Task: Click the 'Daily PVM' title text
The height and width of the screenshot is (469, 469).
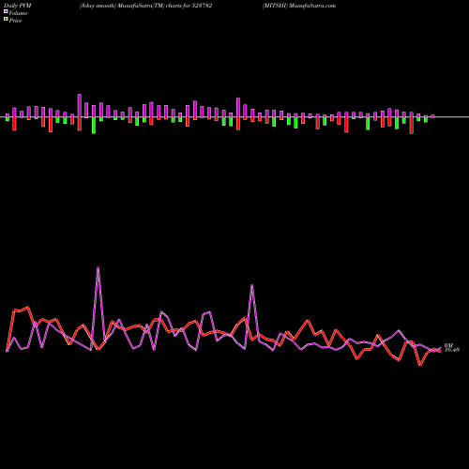Action: click(18, 6)
